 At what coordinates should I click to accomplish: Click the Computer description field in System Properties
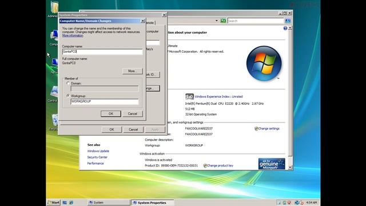(x=153, y=43)
